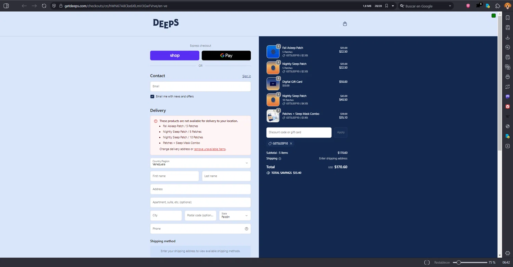Remove the GETSLEEP10 discount tag

(x=291, y=144)
